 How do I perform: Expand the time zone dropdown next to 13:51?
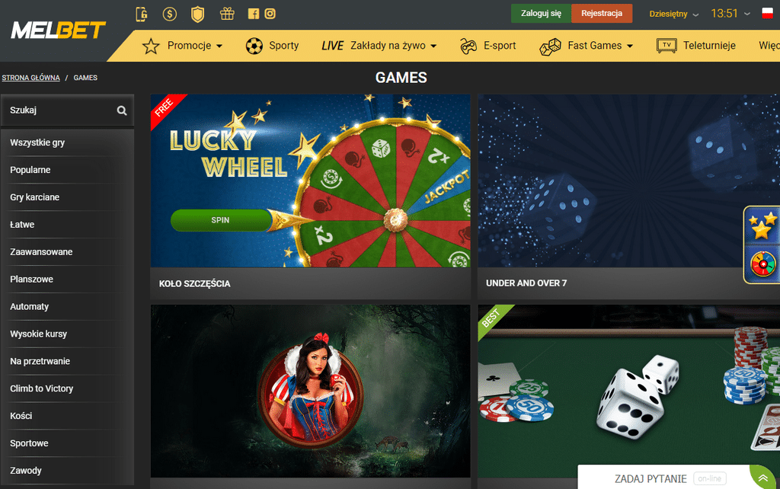(x=746, y=14)
